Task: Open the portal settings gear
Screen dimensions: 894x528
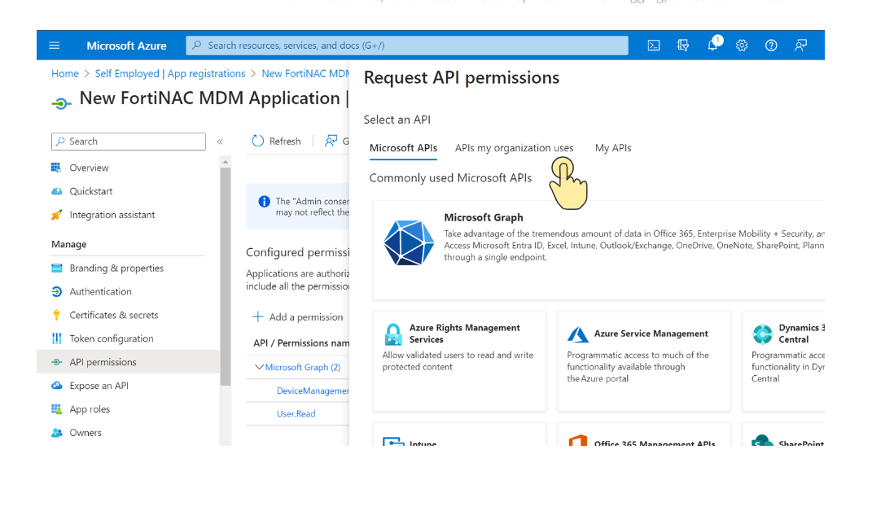Action: point(742,46)
